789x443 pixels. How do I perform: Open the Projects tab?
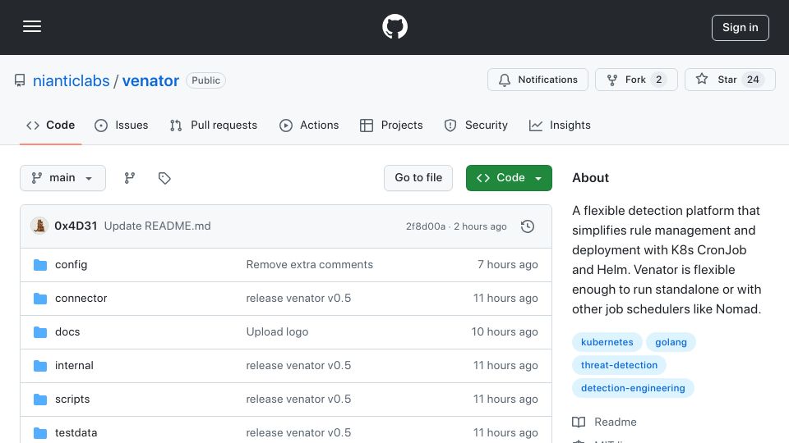coord(391,125)
